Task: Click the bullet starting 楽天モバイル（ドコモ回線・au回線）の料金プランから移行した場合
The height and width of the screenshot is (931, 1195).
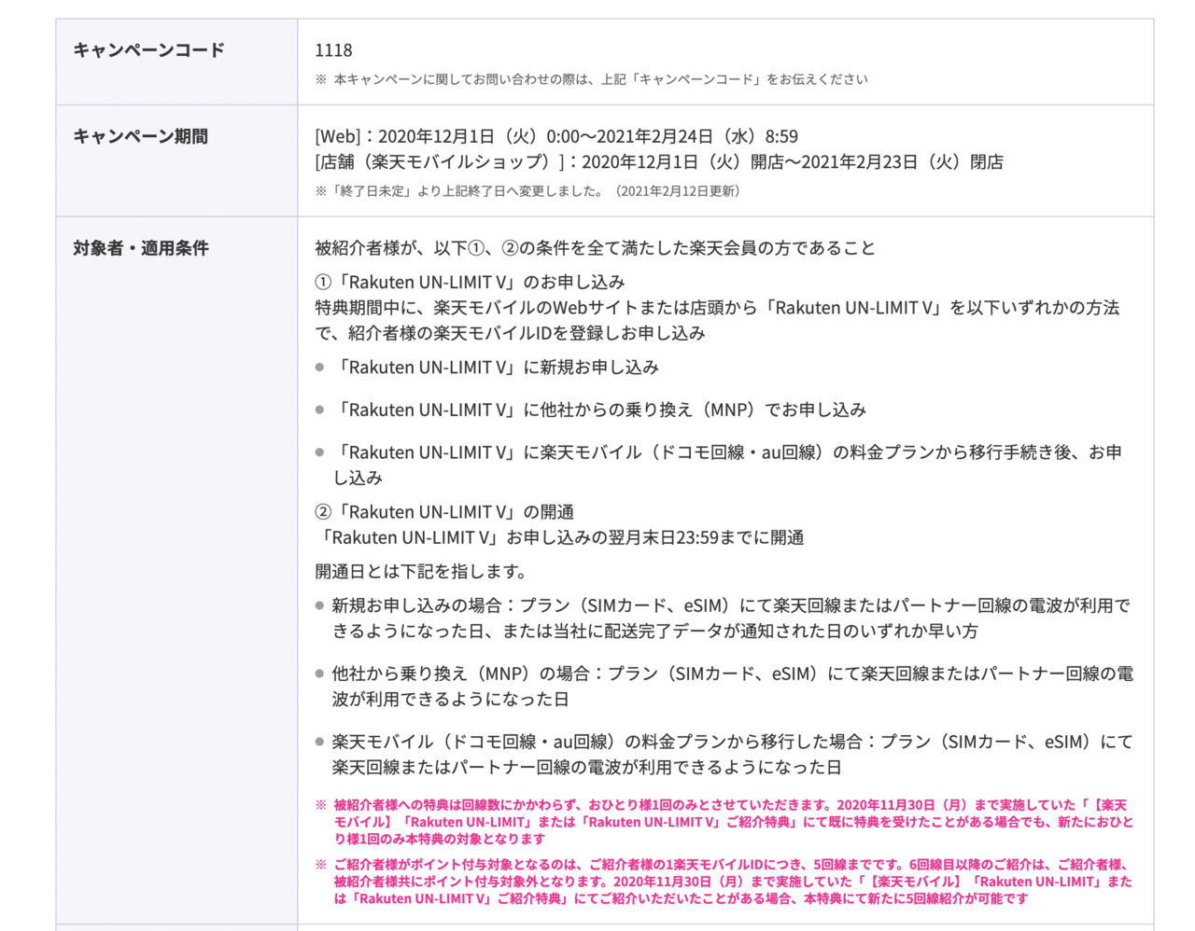Action: [x=733, y=755]
